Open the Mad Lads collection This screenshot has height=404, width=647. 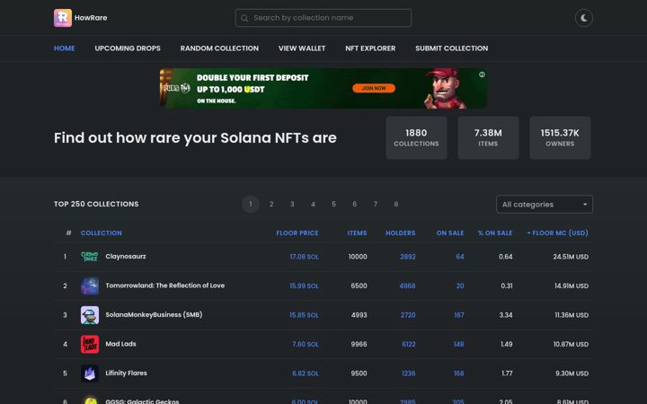click(120, 344)
